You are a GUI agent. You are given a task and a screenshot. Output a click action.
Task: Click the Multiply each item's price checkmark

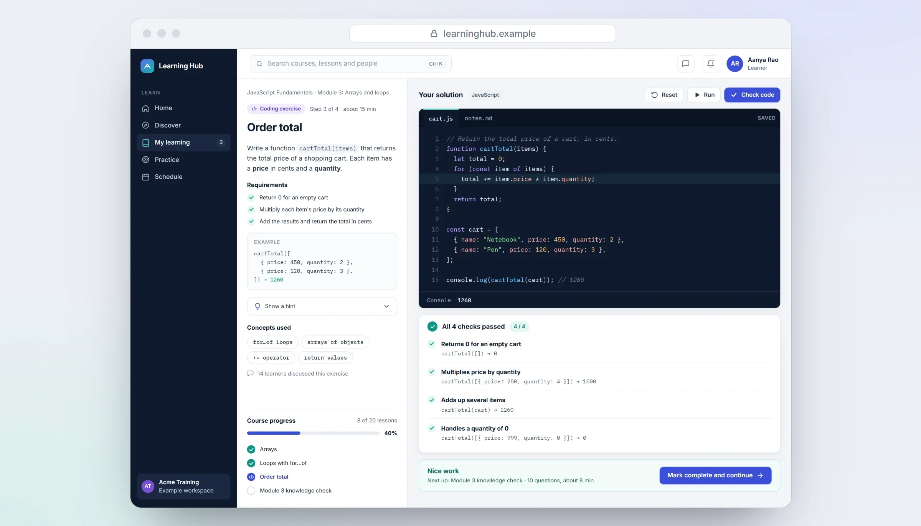[251, 210]
